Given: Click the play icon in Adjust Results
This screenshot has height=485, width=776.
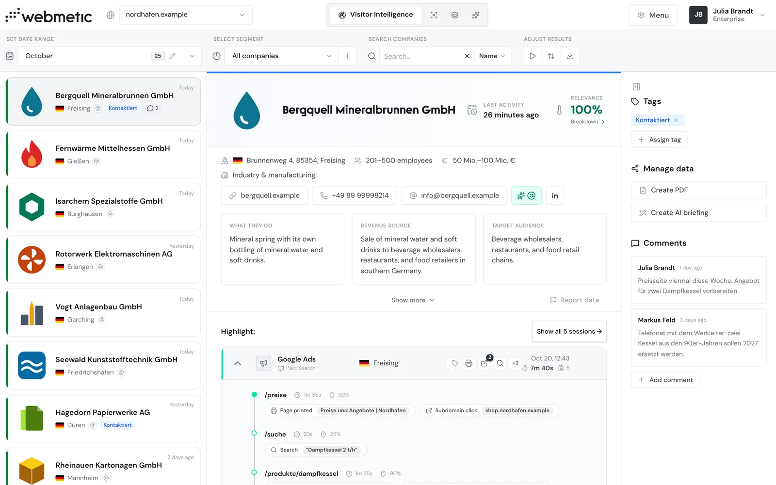Looking at the screenshot, I should tap(533, 56).
